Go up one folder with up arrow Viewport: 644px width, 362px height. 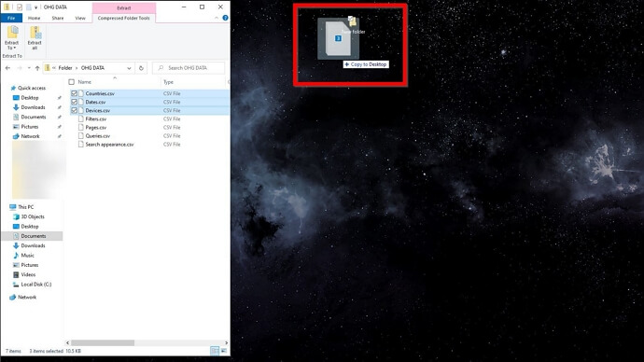(37, 68)
